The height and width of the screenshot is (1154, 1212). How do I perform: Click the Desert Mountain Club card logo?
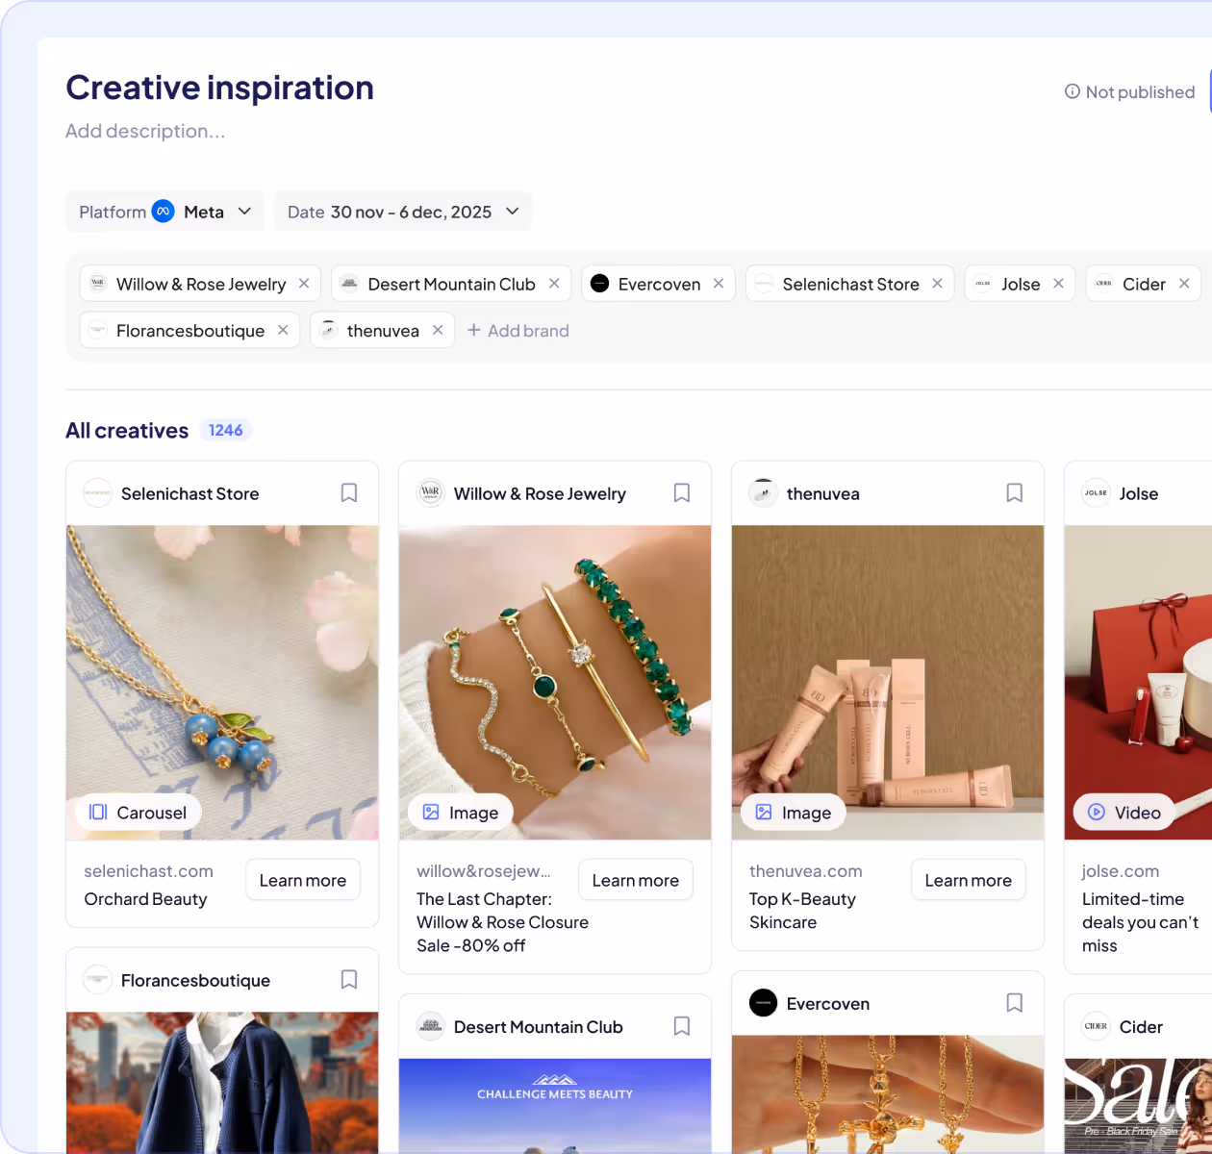[x=431, y=1026]
